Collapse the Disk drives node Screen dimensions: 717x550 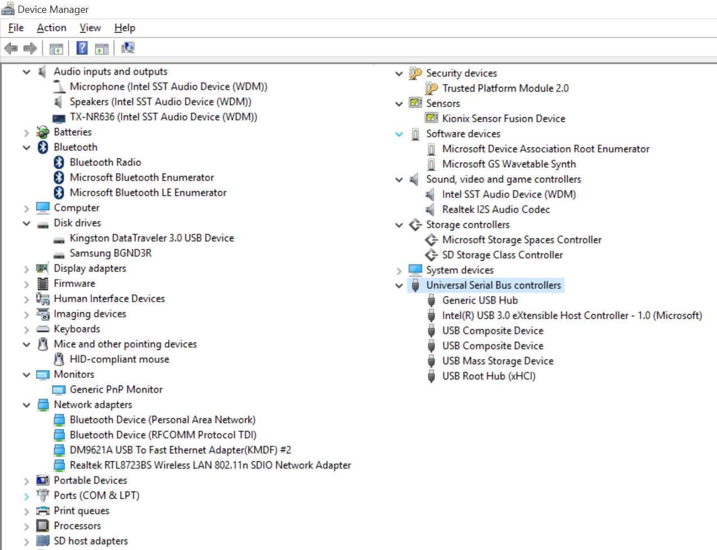coord(26,223)
